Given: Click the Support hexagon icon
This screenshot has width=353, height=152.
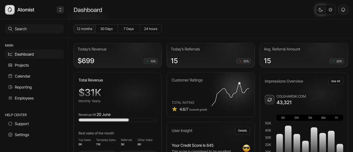Looking at the screenshot, I should [x=10, y=124].
